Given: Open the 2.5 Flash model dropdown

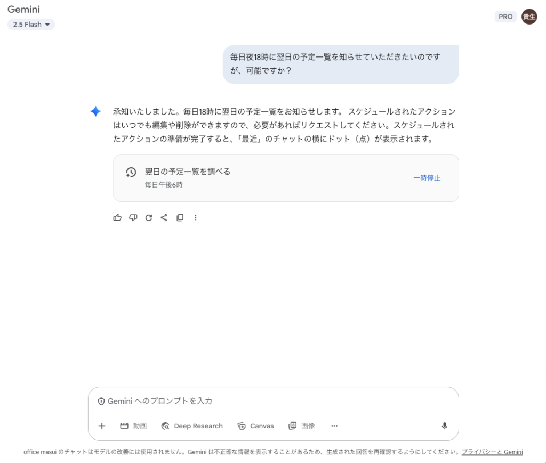Looking at the screenshot, I should tap(31, 25).
